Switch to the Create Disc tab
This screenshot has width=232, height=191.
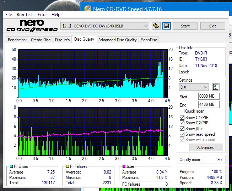click(x=41, y=40)
